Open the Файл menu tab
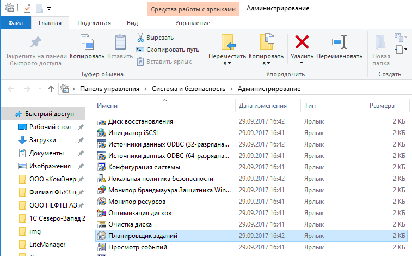412x256 pixels. click(16, 23)
